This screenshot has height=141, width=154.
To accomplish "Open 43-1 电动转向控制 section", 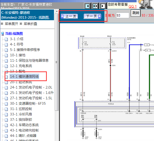I will [24, 130].
